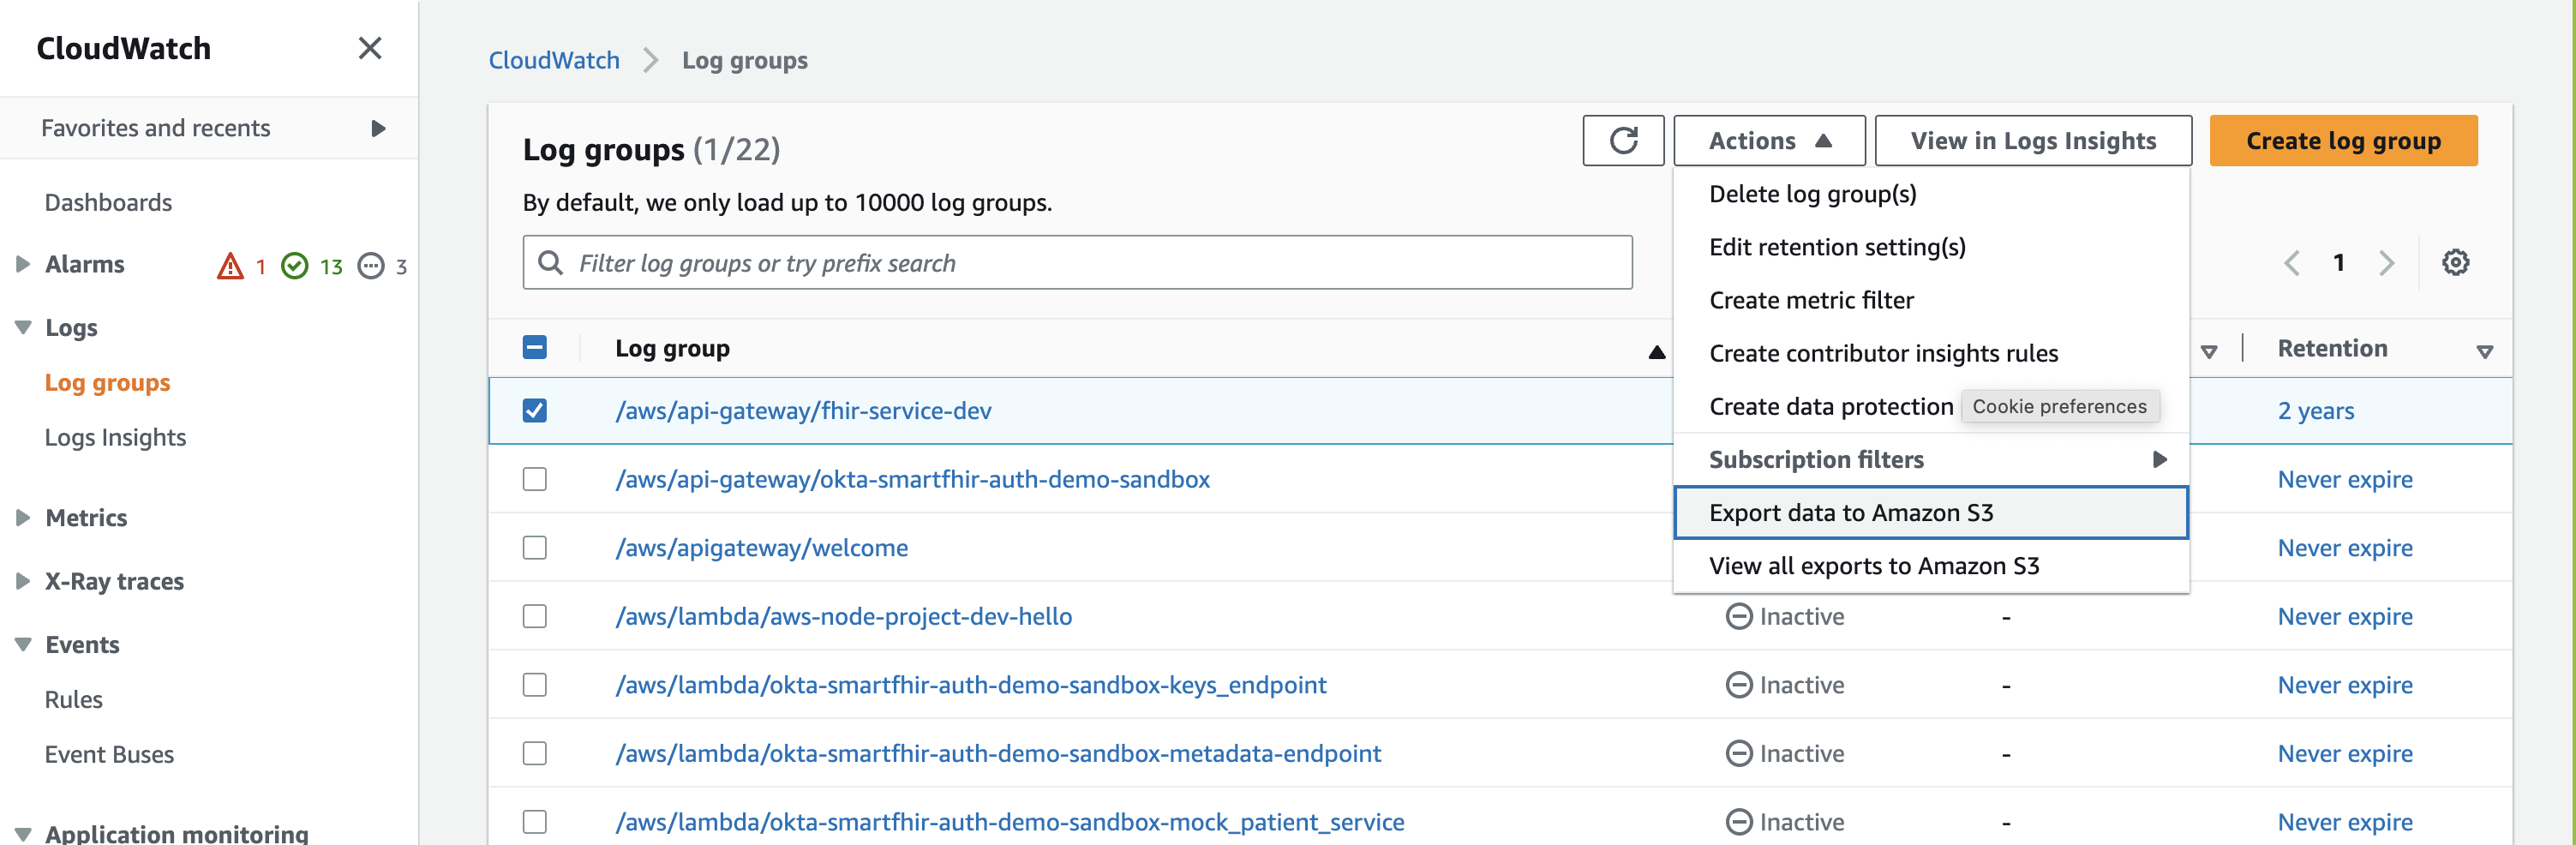Image resolution: width=2576 pixels, height=845 pixels.
Task: Click Never expire for /aws/apigateway/welcome
Action: [2345, 548]
